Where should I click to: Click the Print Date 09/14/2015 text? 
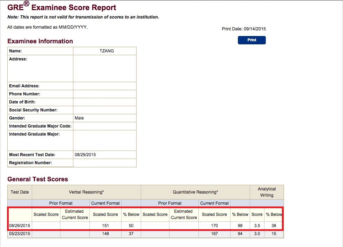coord(244,29)
